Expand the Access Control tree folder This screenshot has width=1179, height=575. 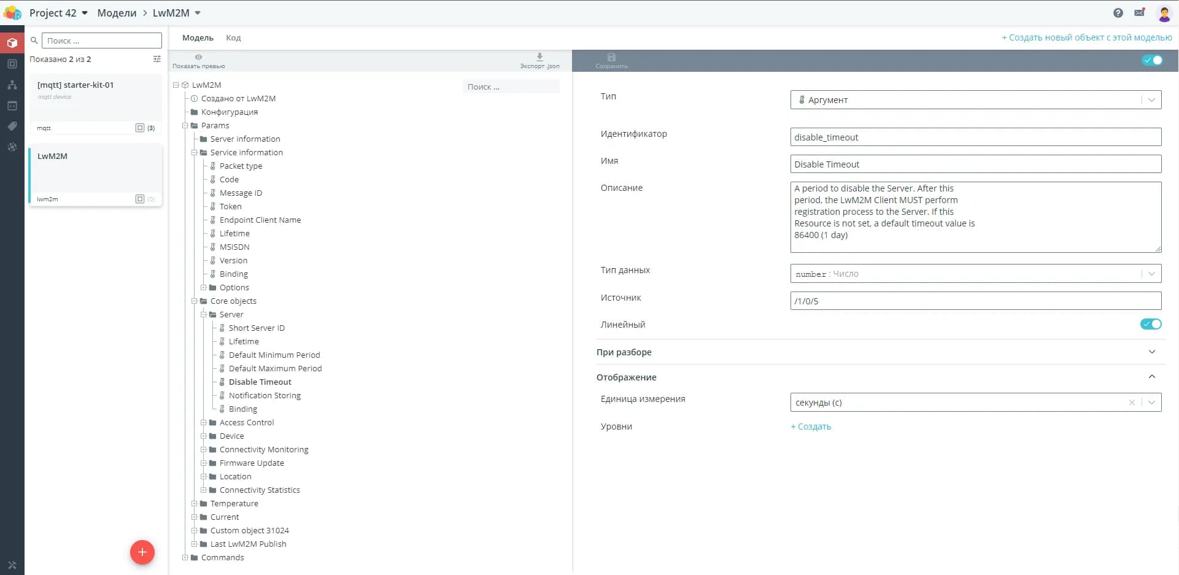[204, 422]
